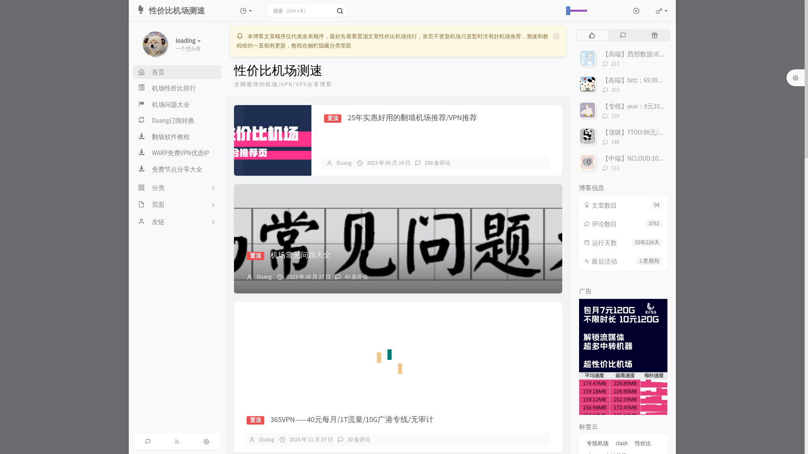This screenshot has height=454, width=808.
Task: Open the pie-chart dropdown in the top bar
Action: pos(246,11)
